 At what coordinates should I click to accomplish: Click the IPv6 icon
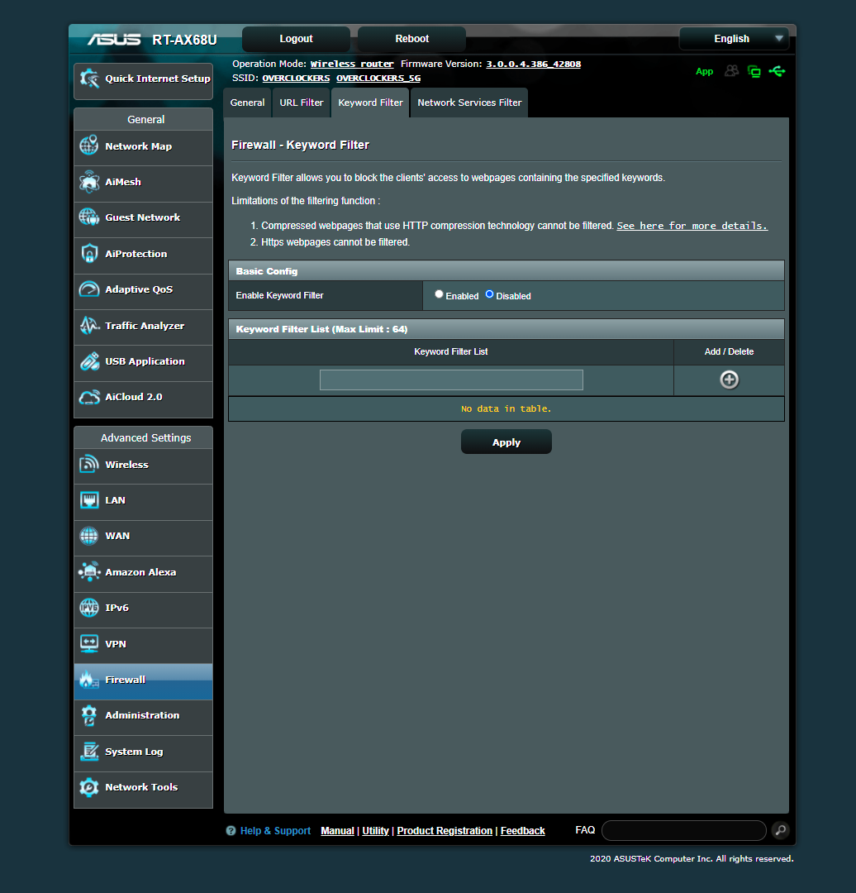(88, 608)
